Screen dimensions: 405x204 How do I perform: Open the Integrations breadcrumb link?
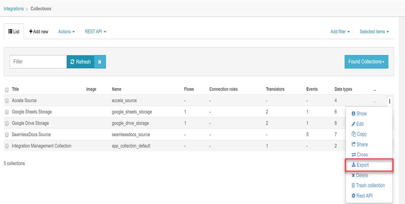click(13, 9)
